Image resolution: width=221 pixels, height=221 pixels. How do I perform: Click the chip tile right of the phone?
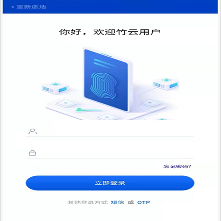(150, 103)
